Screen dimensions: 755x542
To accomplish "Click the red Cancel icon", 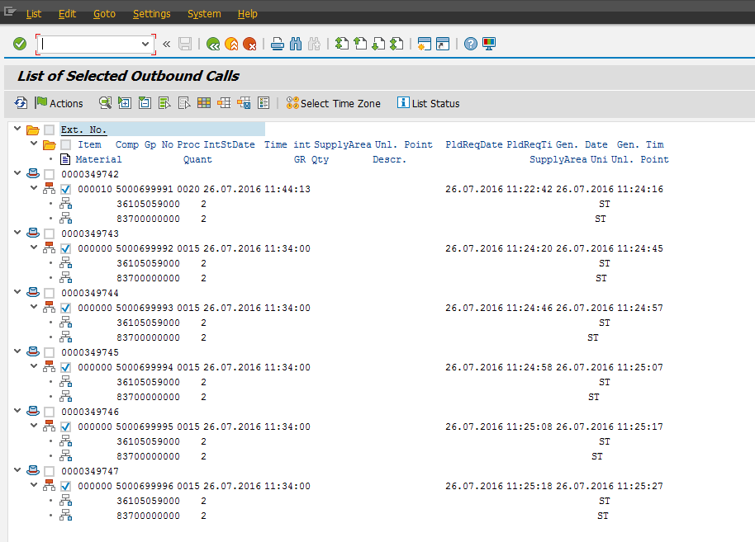I will (249, 45).
